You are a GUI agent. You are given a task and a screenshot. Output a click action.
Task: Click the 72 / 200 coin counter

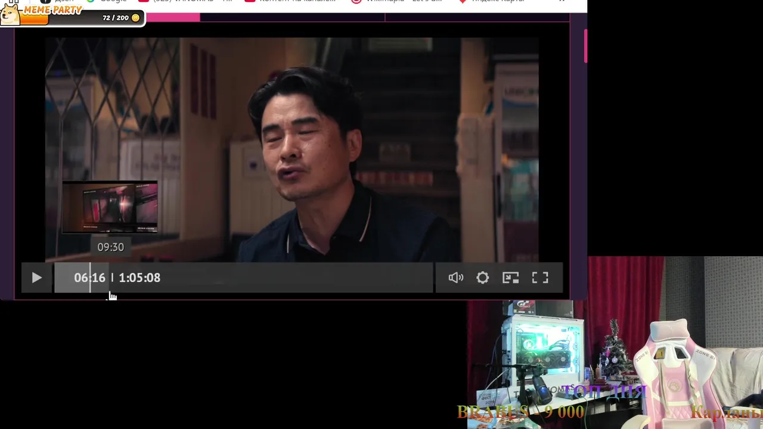click(x=116, y=18)
